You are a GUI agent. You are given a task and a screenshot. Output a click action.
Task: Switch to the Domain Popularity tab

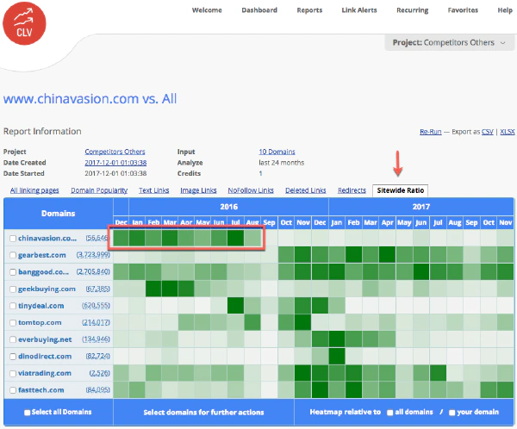click(x=99, y=190)
